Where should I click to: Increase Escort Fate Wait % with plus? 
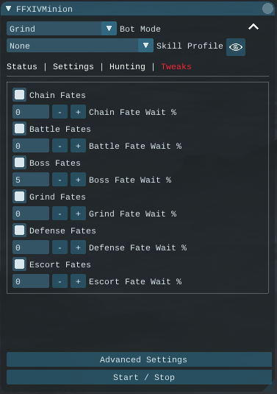click(x=78, y=281)
